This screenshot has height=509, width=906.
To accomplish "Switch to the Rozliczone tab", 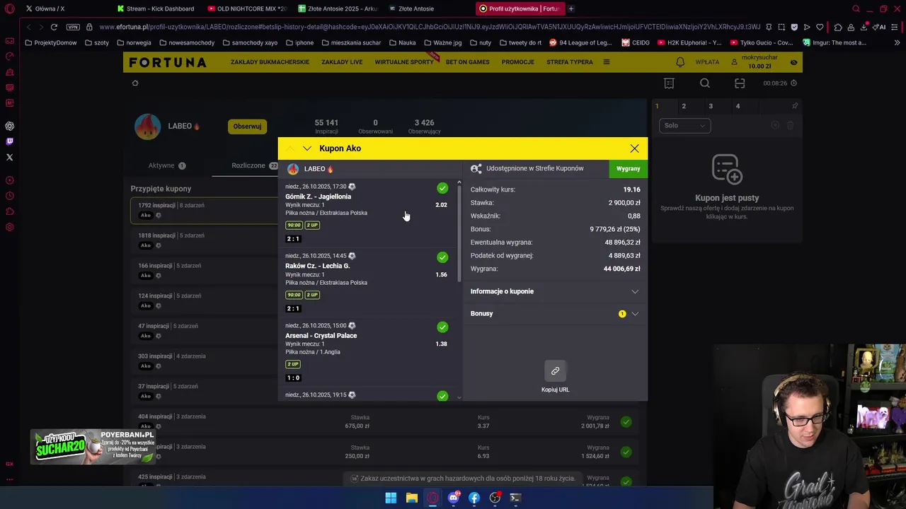I will click(x=254, y=165).
